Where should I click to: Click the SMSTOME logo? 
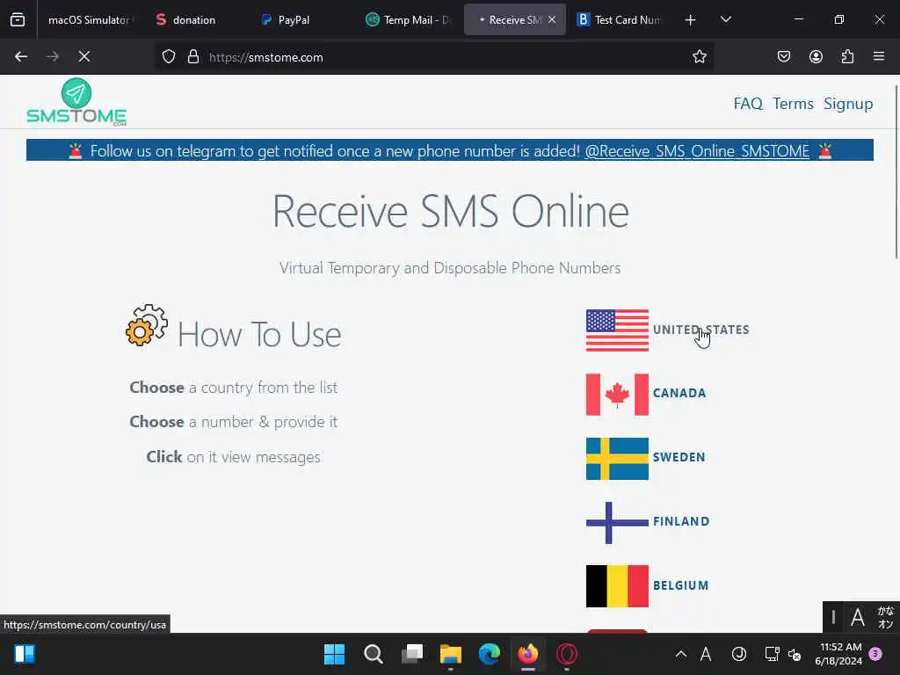pyautogui.click(x=76, y=102)
